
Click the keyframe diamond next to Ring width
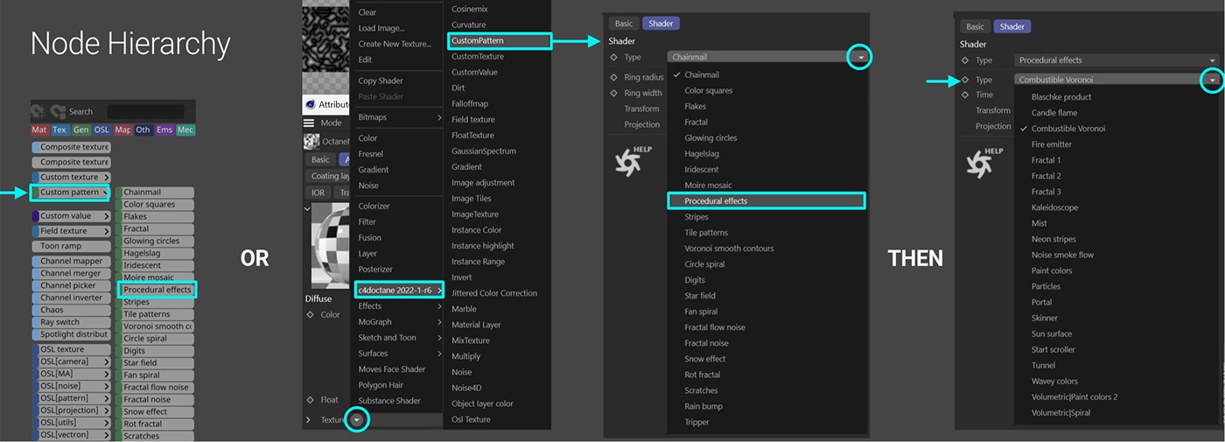pos(614,93)
